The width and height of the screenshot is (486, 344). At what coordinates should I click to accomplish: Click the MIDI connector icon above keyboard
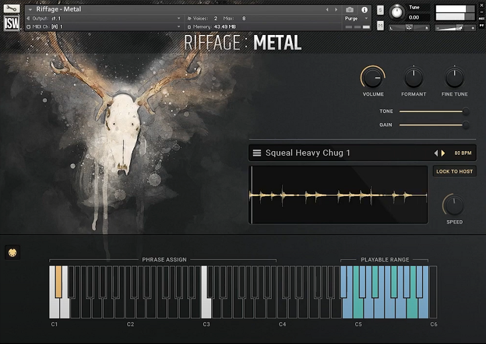click(x=12, y=252)
